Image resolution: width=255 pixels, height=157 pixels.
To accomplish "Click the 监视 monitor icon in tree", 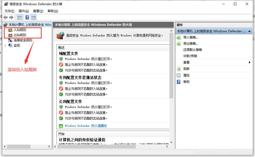I will (10, 45).
